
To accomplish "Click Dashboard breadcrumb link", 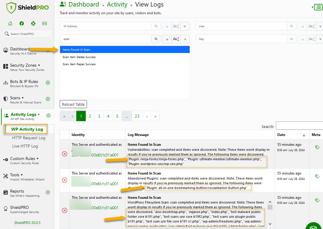I will click(84, 4).
